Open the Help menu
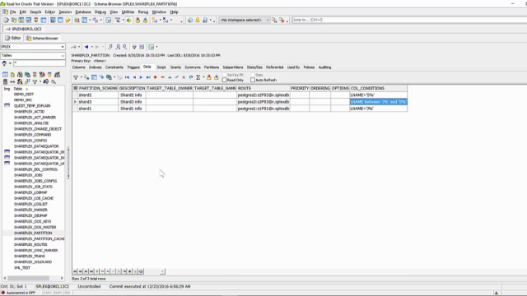 174,12
